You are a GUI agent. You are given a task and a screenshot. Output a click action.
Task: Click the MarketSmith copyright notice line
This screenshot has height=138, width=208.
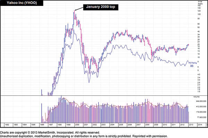pos(50,132)
